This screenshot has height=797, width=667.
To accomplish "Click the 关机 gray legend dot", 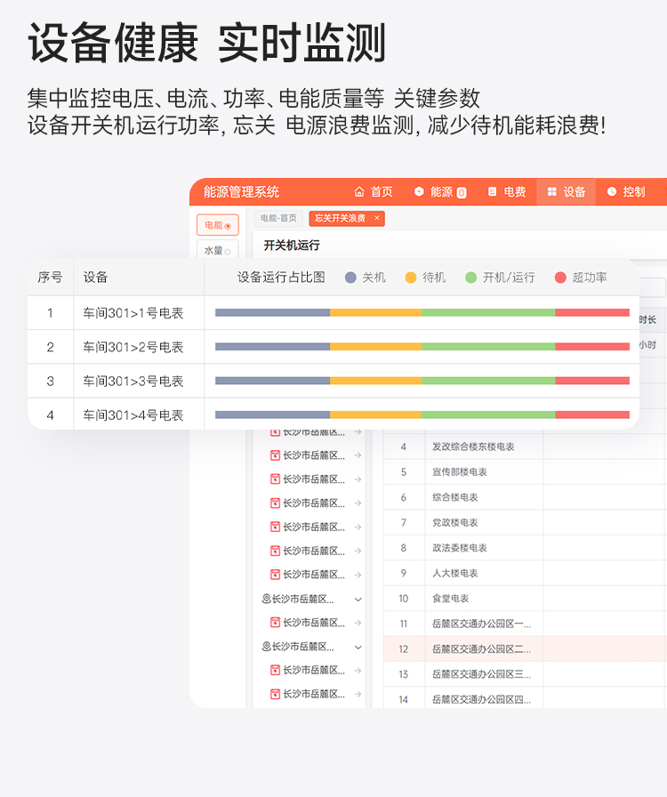I will point(350,278).
